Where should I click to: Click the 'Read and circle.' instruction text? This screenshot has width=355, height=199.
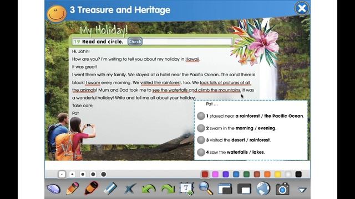point(103,41)
